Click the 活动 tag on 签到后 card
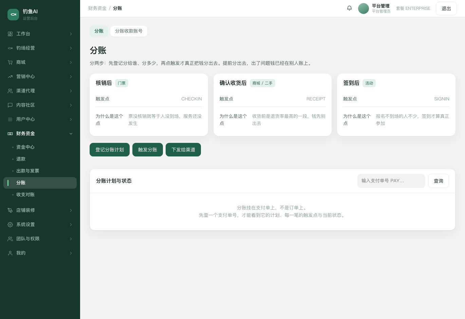 369,83
